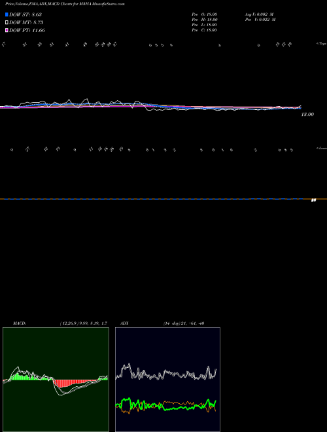Select the 'Pre H: 18.00' value

(205, 20)
